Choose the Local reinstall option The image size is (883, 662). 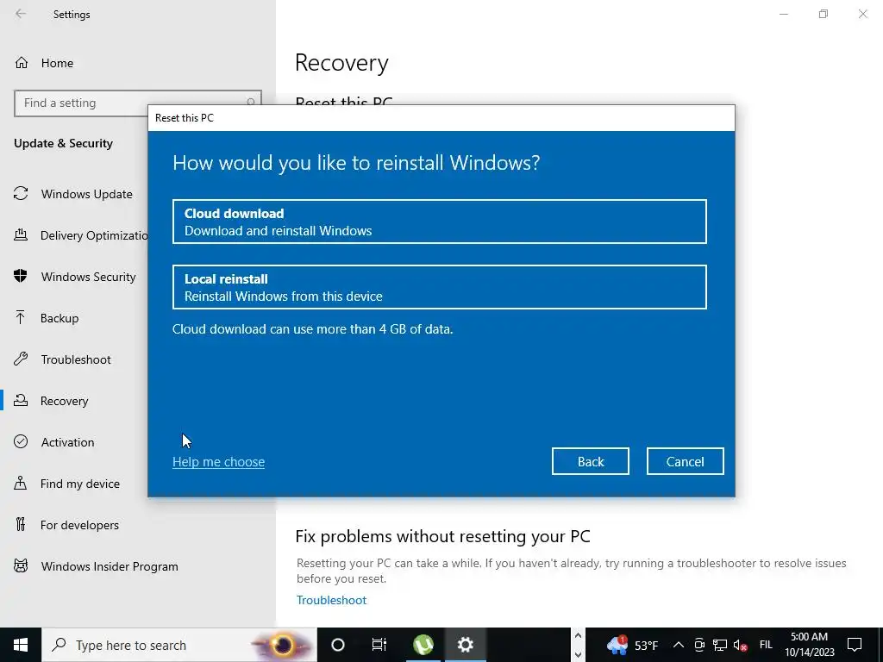(439, 287)
